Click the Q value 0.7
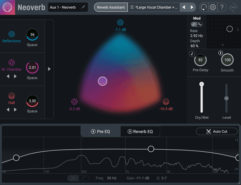Image resolution: width=241 pixels, height=185 pixels. click(x=164, y=178)
